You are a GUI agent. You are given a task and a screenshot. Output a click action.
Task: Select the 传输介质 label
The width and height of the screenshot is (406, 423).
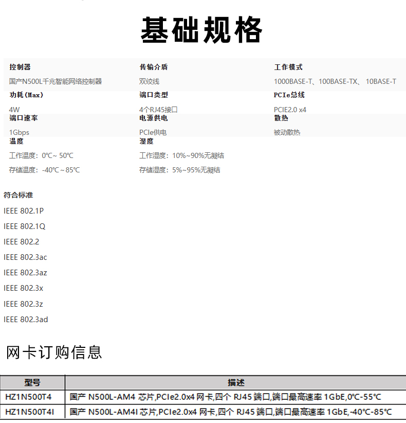coord(153,67)
